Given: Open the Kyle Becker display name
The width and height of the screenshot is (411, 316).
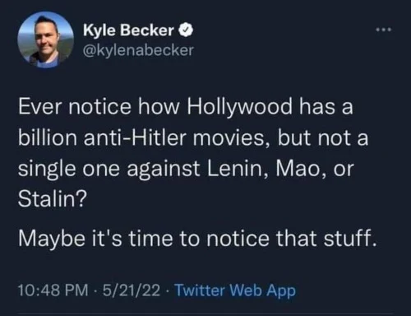Looking at the screenshot, I should point(128,30).
